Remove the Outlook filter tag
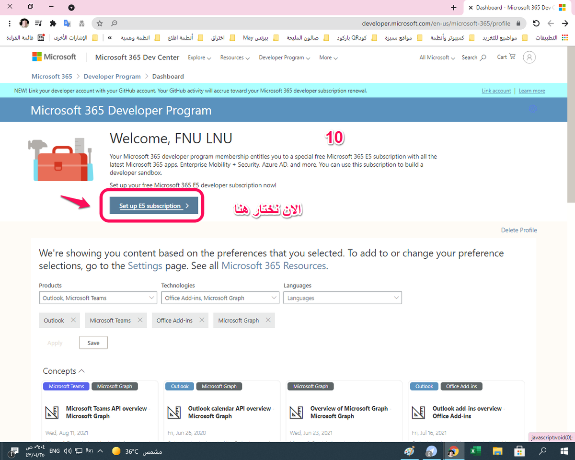The image size is (575, 460). click(x=73, y=320)
